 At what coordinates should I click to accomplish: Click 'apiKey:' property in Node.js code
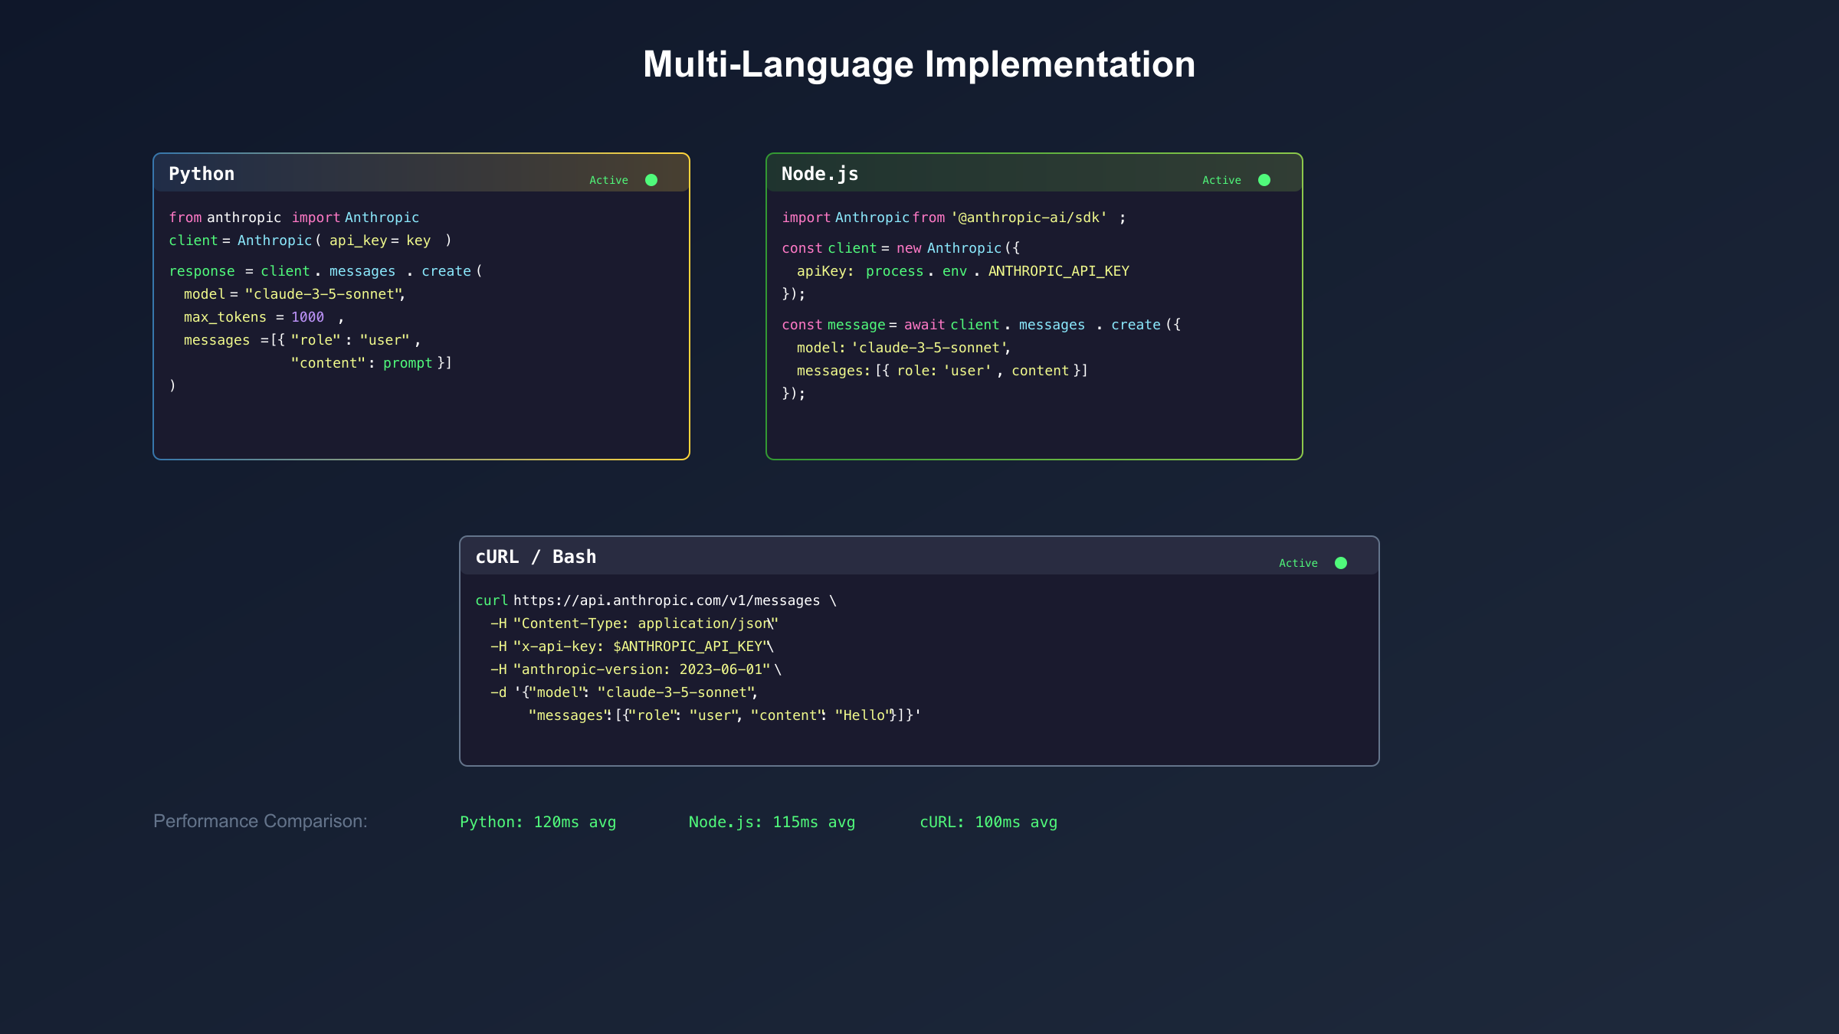pos(825,271)
